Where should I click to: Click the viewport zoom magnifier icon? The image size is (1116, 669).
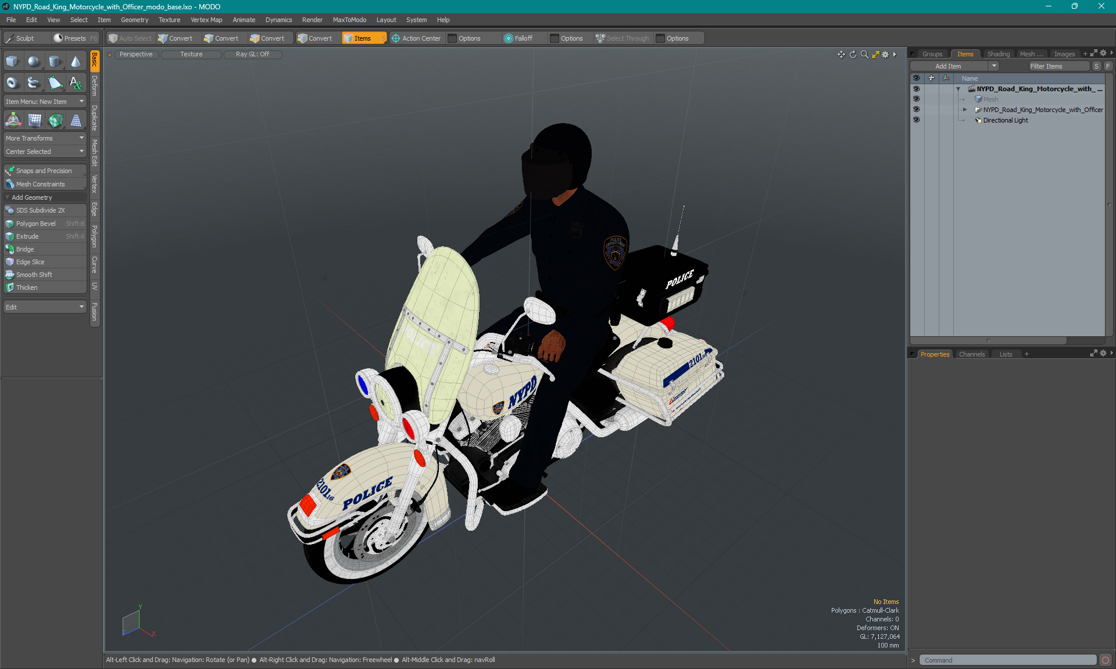[x=864, y=55]
